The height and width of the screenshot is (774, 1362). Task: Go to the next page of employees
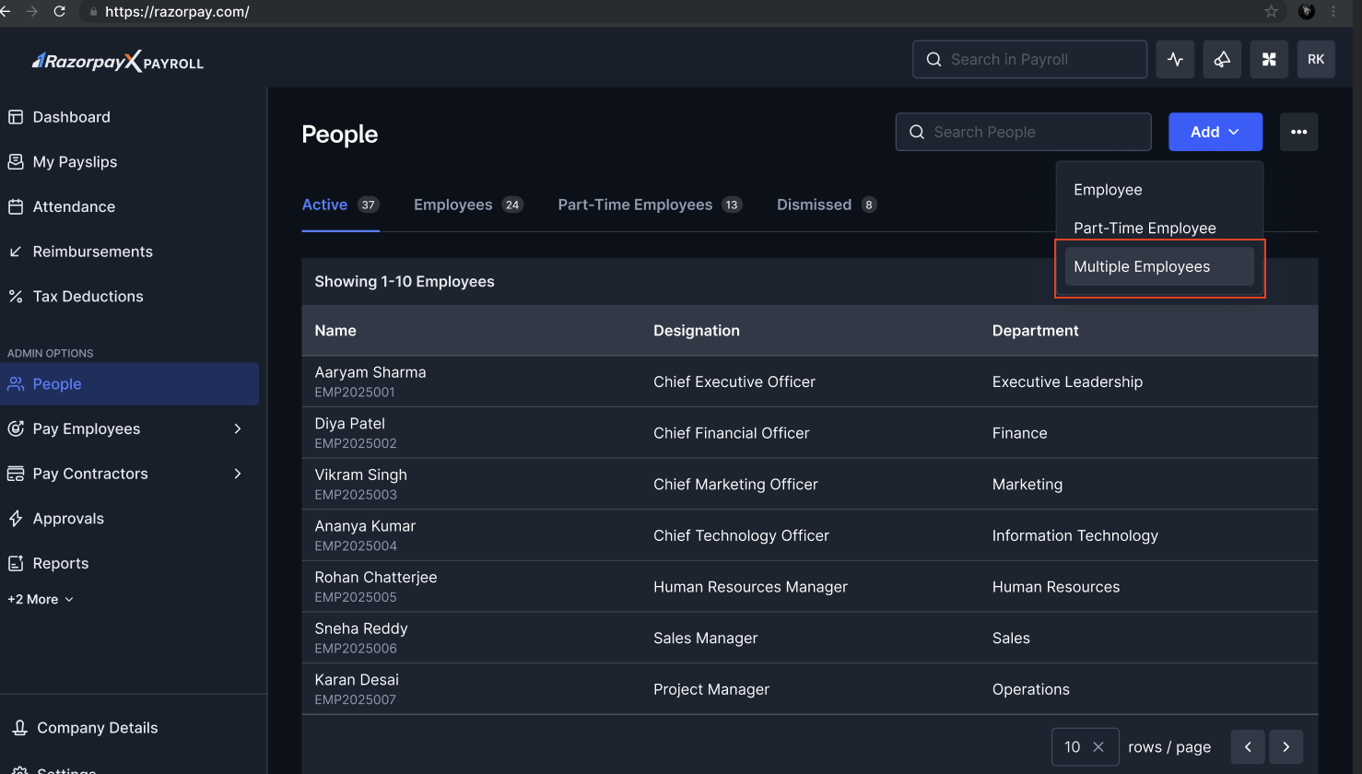[1286, 747]
